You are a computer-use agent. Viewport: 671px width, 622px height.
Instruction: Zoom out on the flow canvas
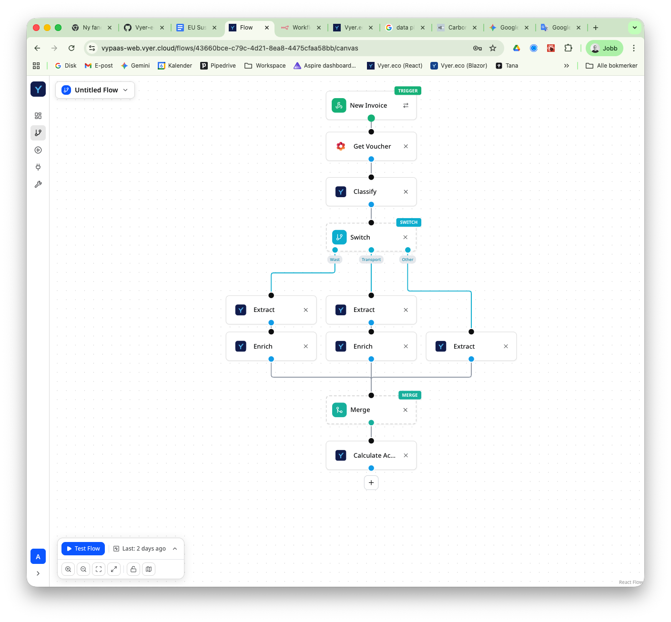(x=83, y=569)
